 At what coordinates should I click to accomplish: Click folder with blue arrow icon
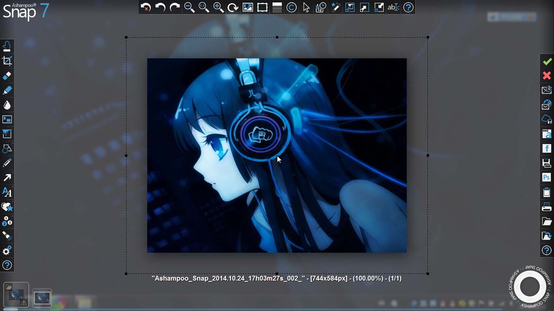pos(547,236)
